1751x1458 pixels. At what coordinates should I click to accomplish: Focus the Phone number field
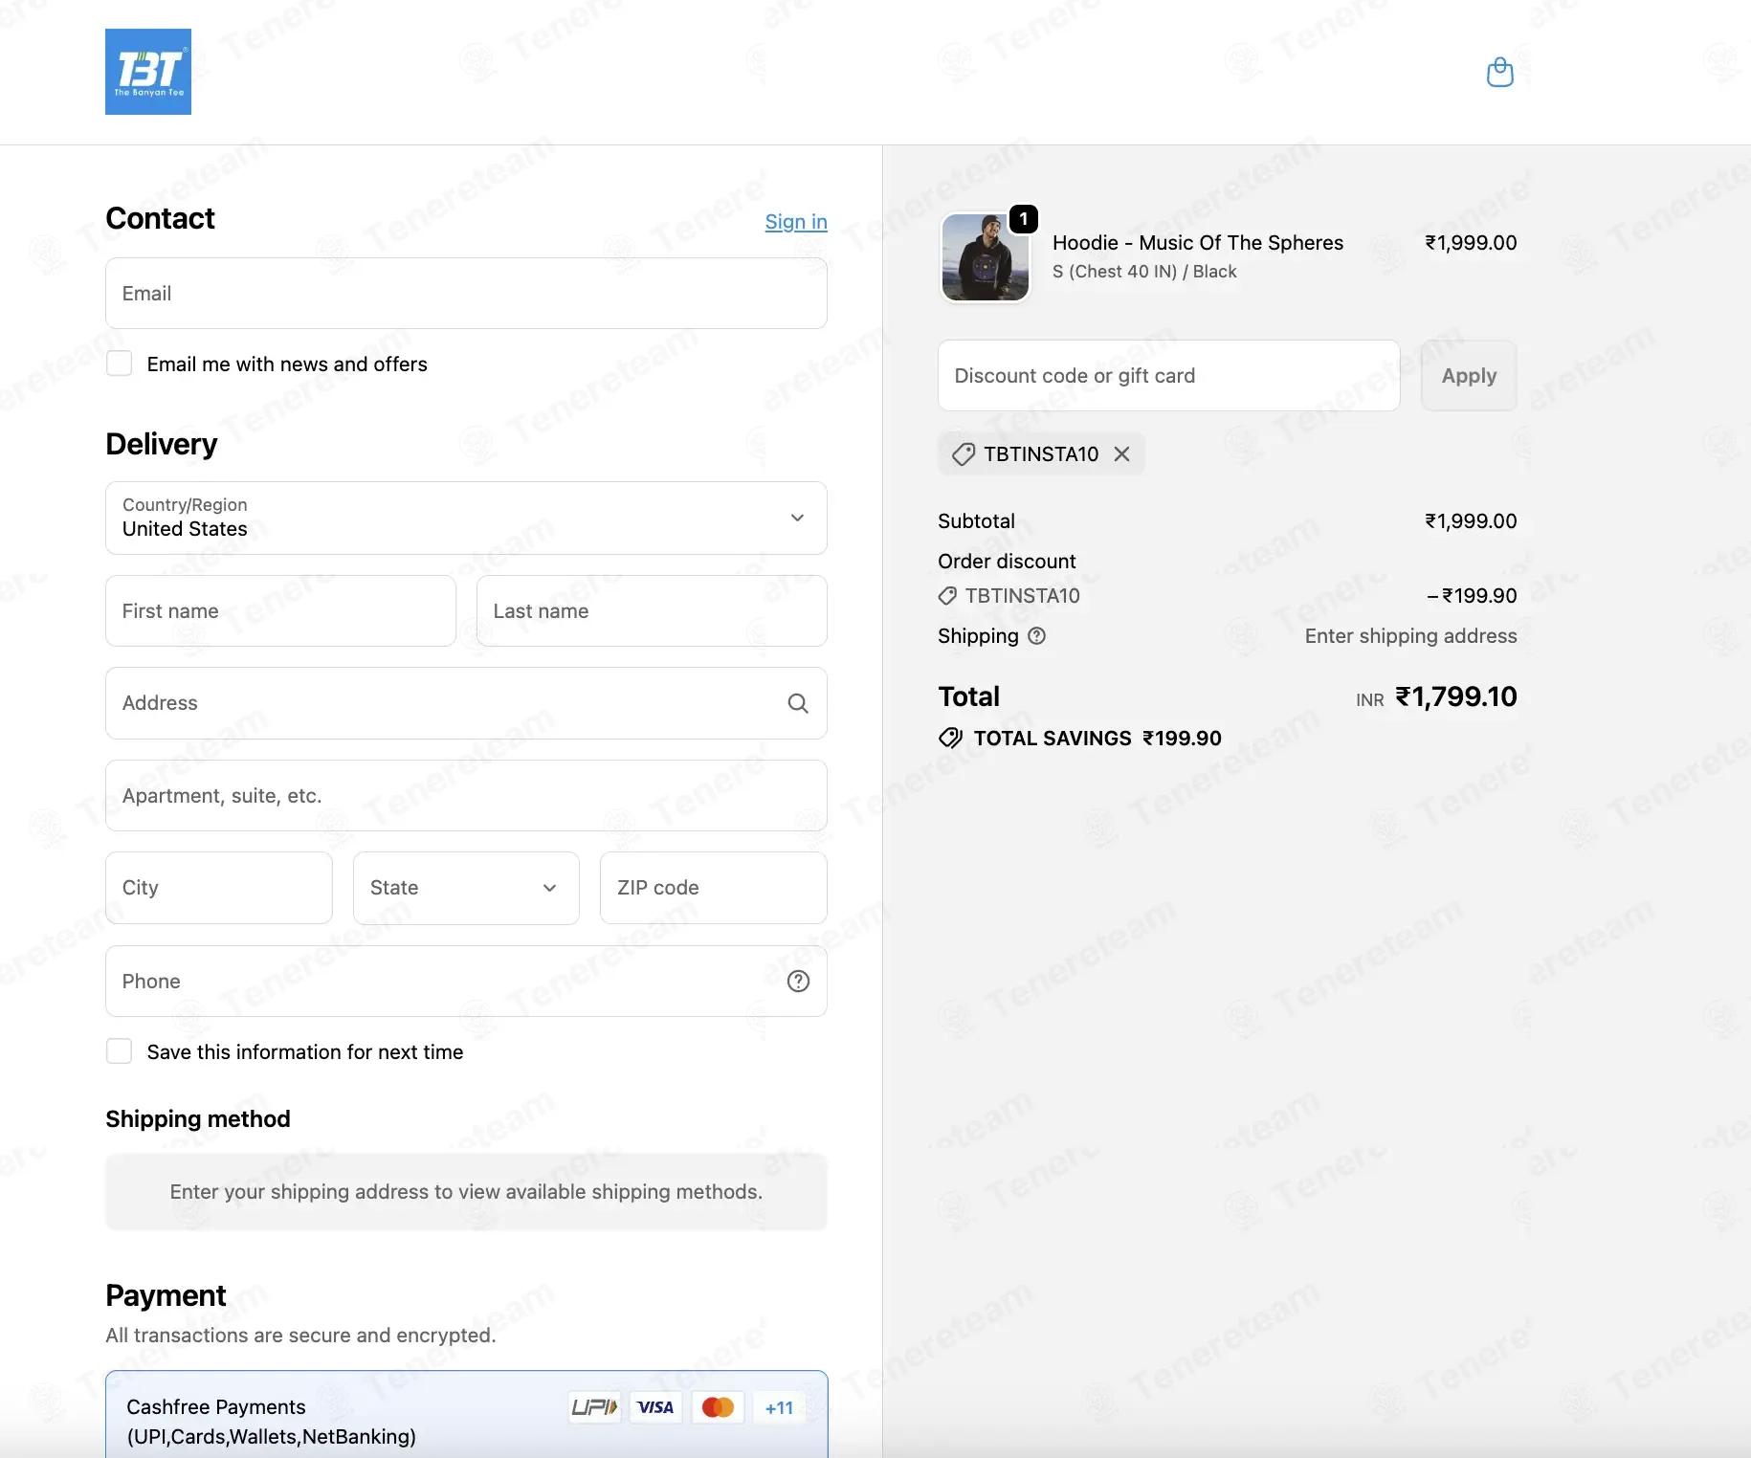point(466,982)
